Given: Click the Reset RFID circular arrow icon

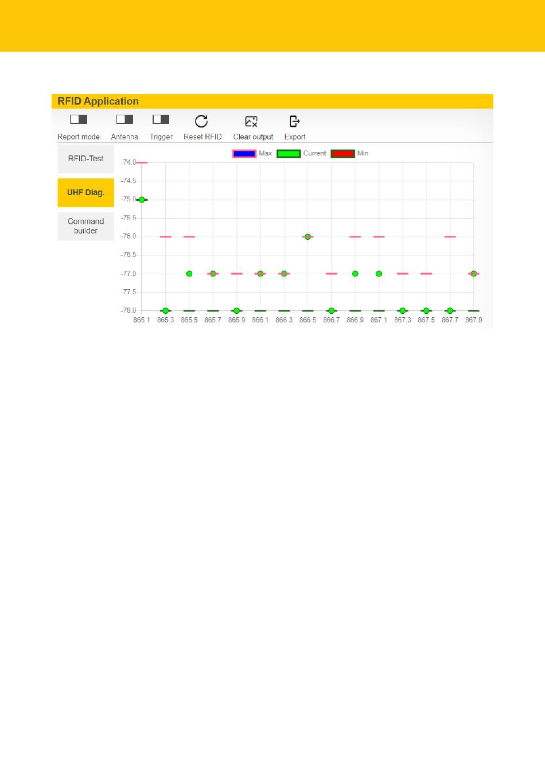Looking at the screenshot, I should coord(201,121).
